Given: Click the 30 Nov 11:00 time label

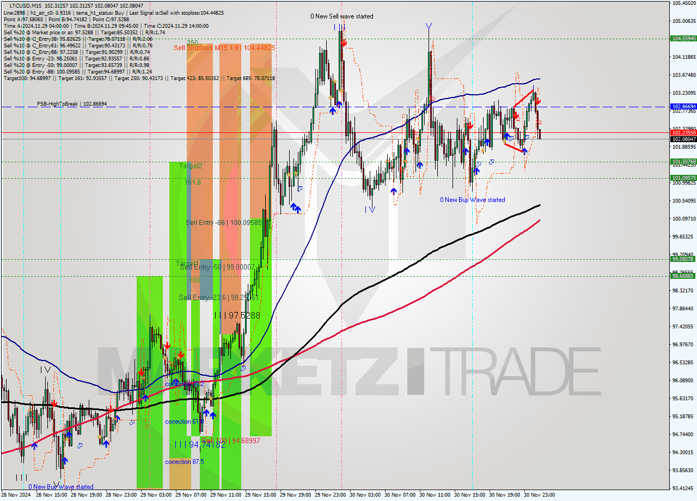Looking at the screenshot, I should tap(435, 495).
